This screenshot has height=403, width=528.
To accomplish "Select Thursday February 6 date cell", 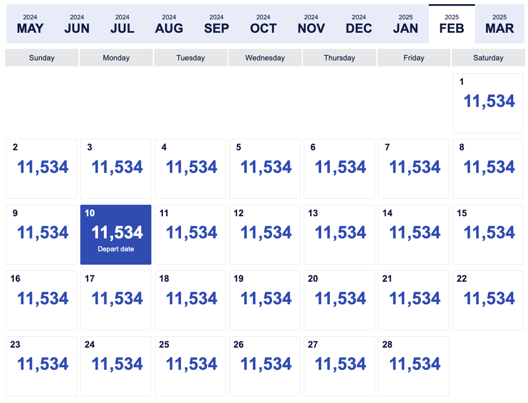I will [x=339, y=169].
